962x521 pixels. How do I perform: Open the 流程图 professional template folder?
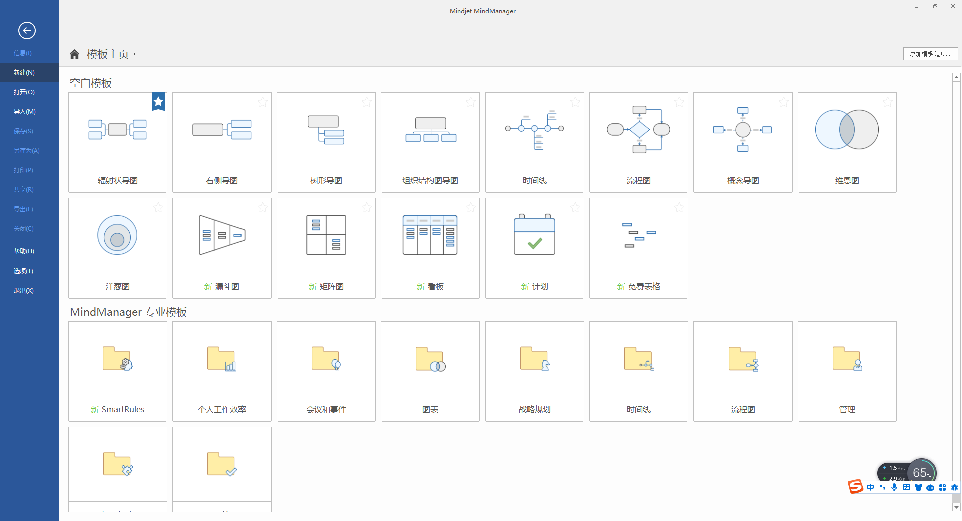click(743, 359)
